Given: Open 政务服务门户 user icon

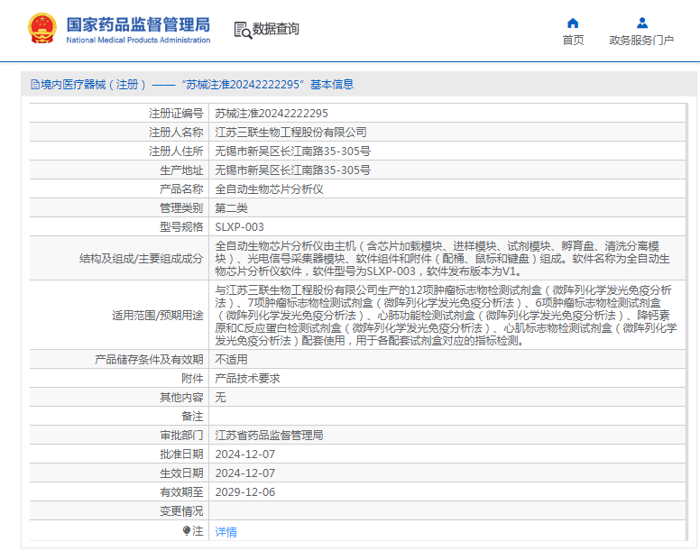Looking at the screenshot, I should pos(642,23).
